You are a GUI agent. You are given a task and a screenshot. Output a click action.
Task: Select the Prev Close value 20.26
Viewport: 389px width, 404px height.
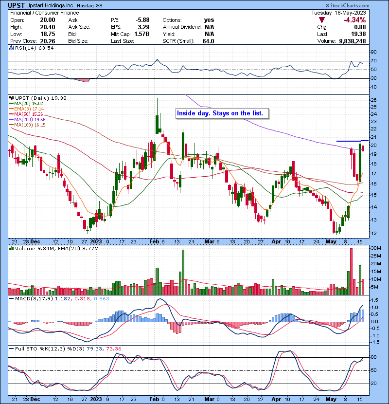pyautogui.click(x=48, y=41)
